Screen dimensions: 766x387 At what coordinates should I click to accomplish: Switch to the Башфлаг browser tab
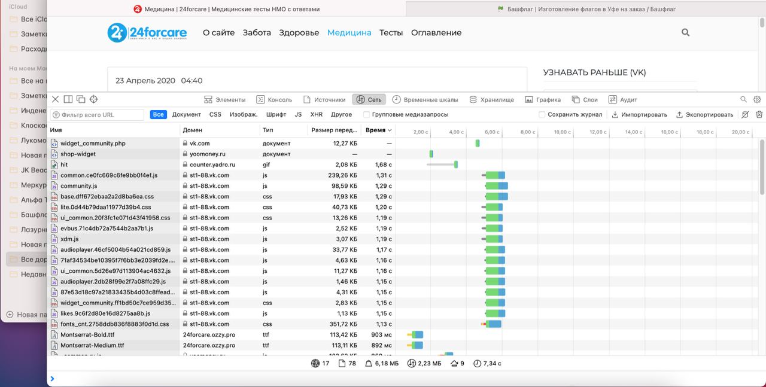pyautogui.click(x=586, y=9)
